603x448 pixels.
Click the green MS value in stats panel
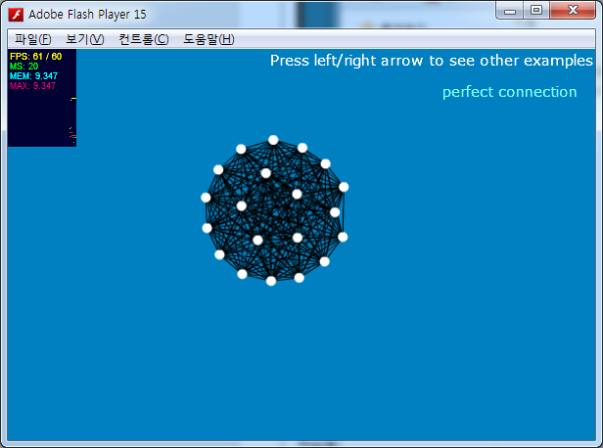click(23, 67)
